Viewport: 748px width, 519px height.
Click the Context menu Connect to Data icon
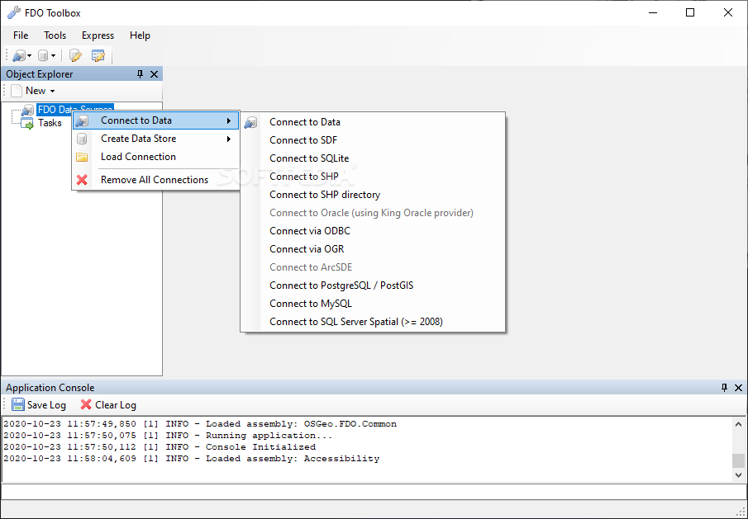82,121
